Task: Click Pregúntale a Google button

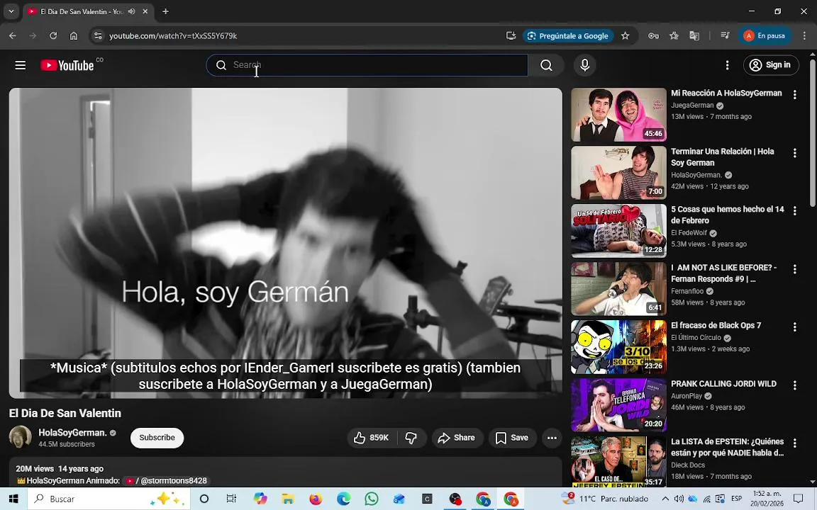Action: [568, 36]
